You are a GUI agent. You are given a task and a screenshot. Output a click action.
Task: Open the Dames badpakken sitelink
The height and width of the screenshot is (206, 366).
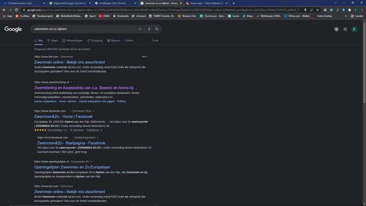point(45,101)
